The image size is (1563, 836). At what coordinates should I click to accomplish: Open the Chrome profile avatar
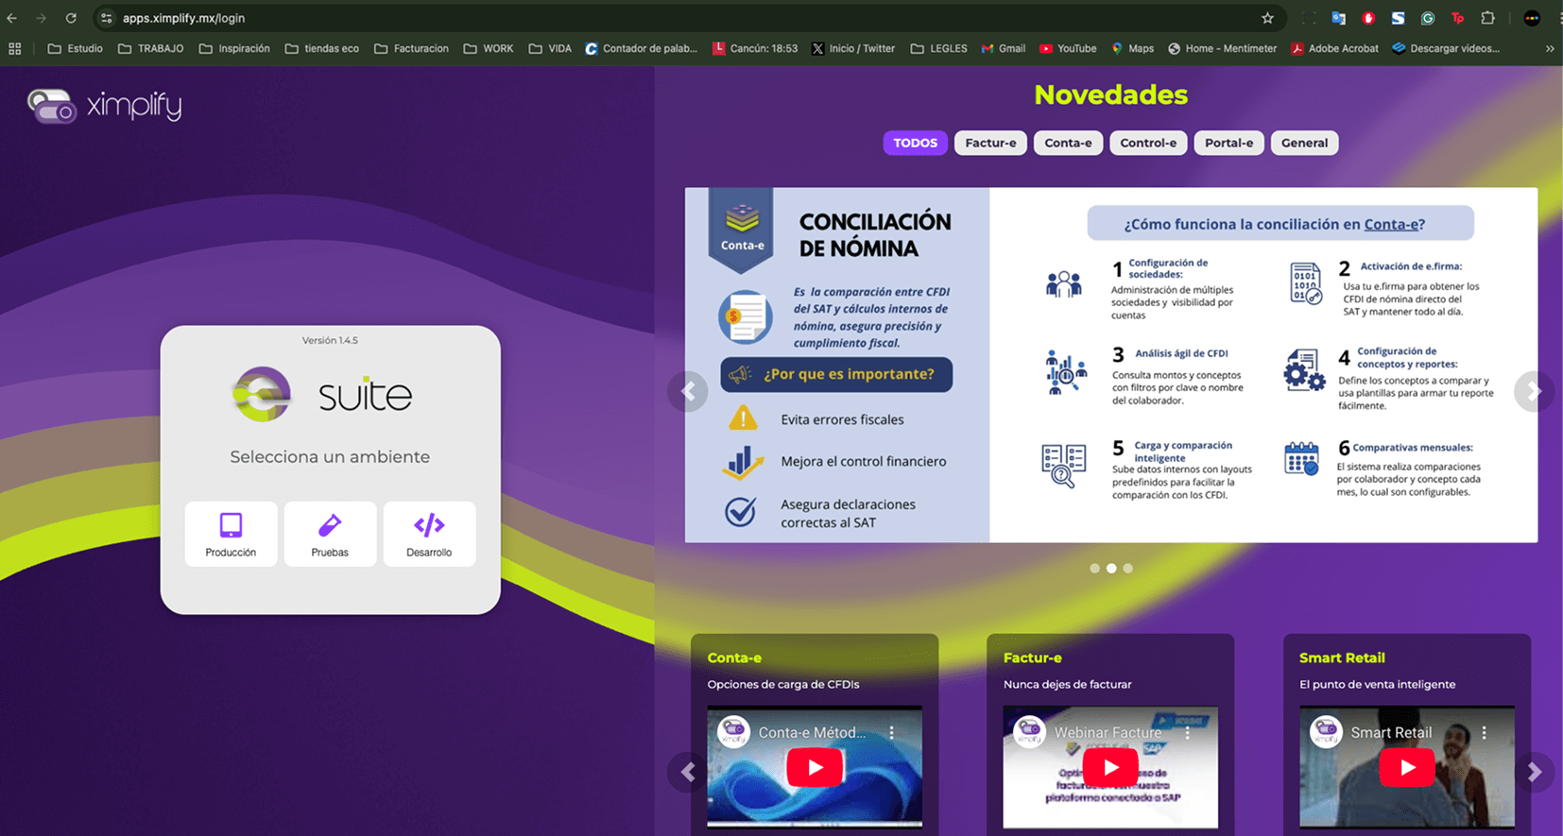[x=1532, y=18]
